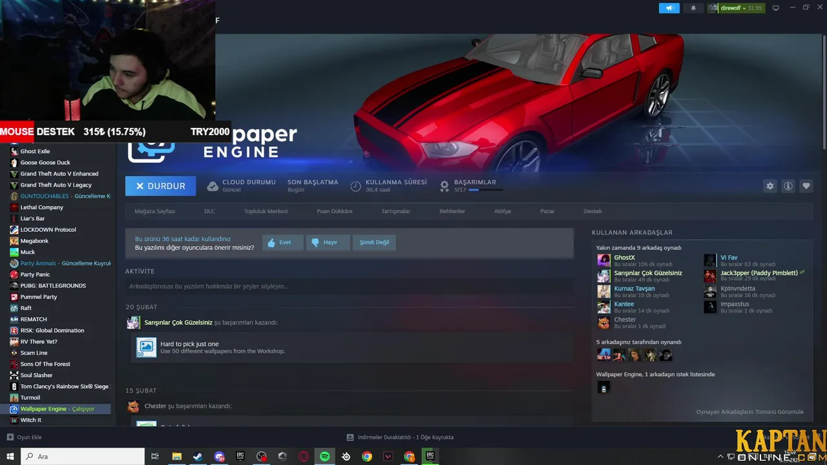Screen dimensions: 827x465
Task: Open Hard to pick just one achievement thumbnail
Action: pos(147,347)
